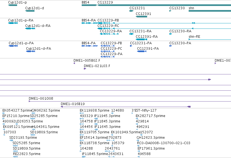This screenshot has width=231, height=158.
Task: Select EST label EK054327.5prime
Action: pos(17,110)
